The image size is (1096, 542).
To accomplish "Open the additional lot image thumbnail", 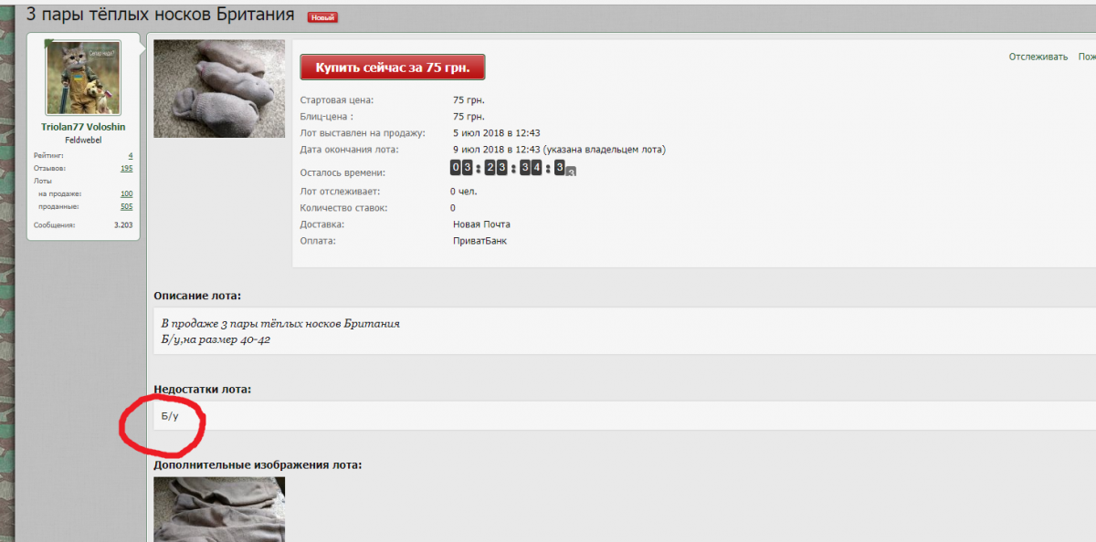I will [x=219, y=509].
